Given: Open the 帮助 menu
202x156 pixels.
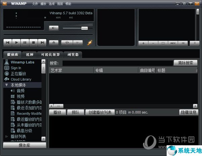Looking at the screenshot, I should pyautogui.click(x=68, y=4).
